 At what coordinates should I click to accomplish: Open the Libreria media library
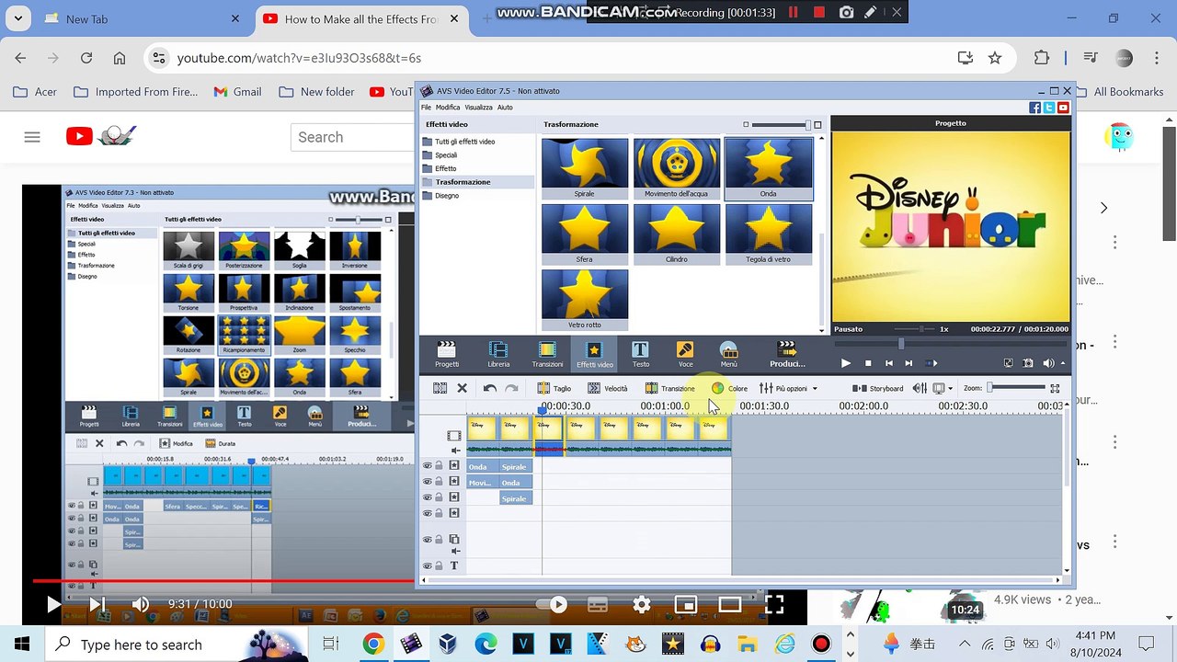point(498,354)
